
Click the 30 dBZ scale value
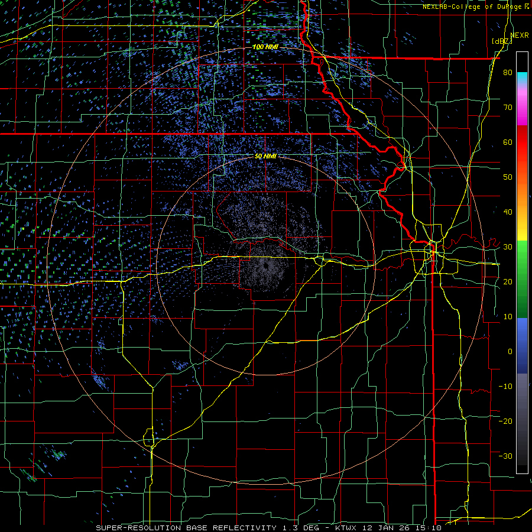pos(508,246)
